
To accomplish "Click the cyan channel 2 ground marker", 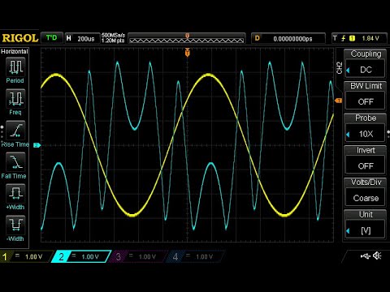I will click(x=37, y=145).
